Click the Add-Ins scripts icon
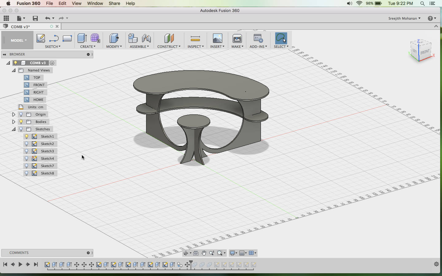Viewport: 442px width, 276px height. (x=258, y=38)
